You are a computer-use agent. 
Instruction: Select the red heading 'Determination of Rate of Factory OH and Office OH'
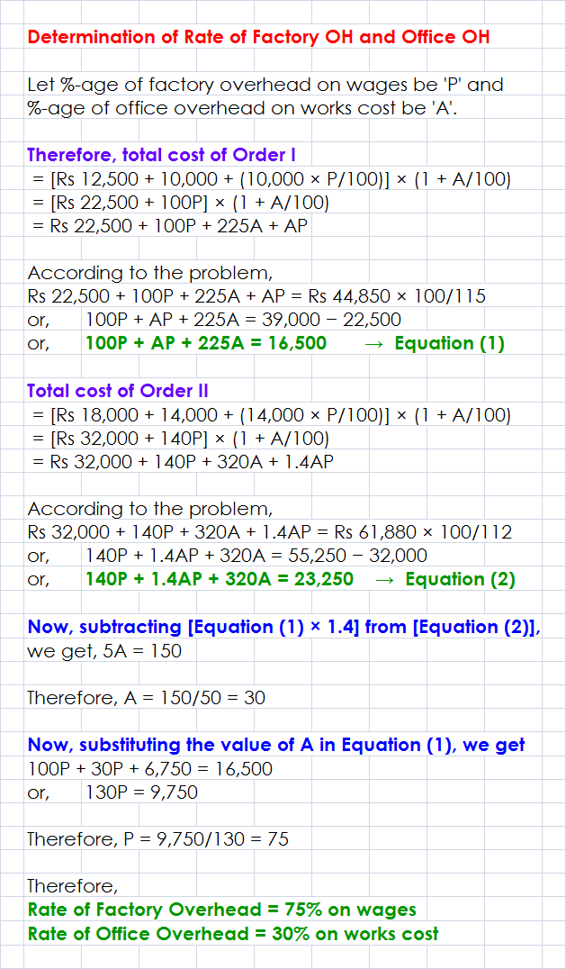[258, 37]
